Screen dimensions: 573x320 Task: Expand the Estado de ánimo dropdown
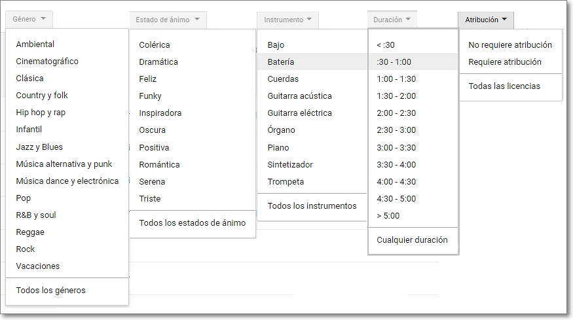168,20
